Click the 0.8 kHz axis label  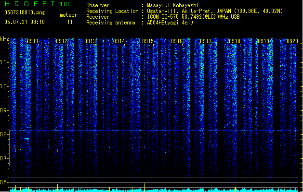click(x=4, y=134)
